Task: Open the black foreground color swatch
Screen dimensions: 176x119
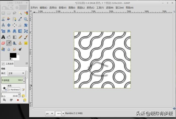Action: (13, 55)
